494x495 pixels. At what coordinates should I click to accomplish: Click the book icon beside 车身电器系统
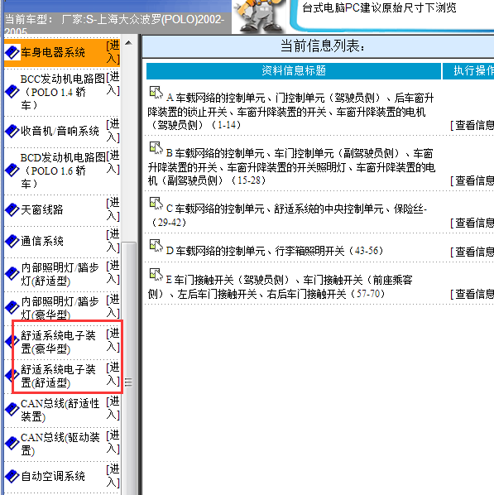pos(12,52)
